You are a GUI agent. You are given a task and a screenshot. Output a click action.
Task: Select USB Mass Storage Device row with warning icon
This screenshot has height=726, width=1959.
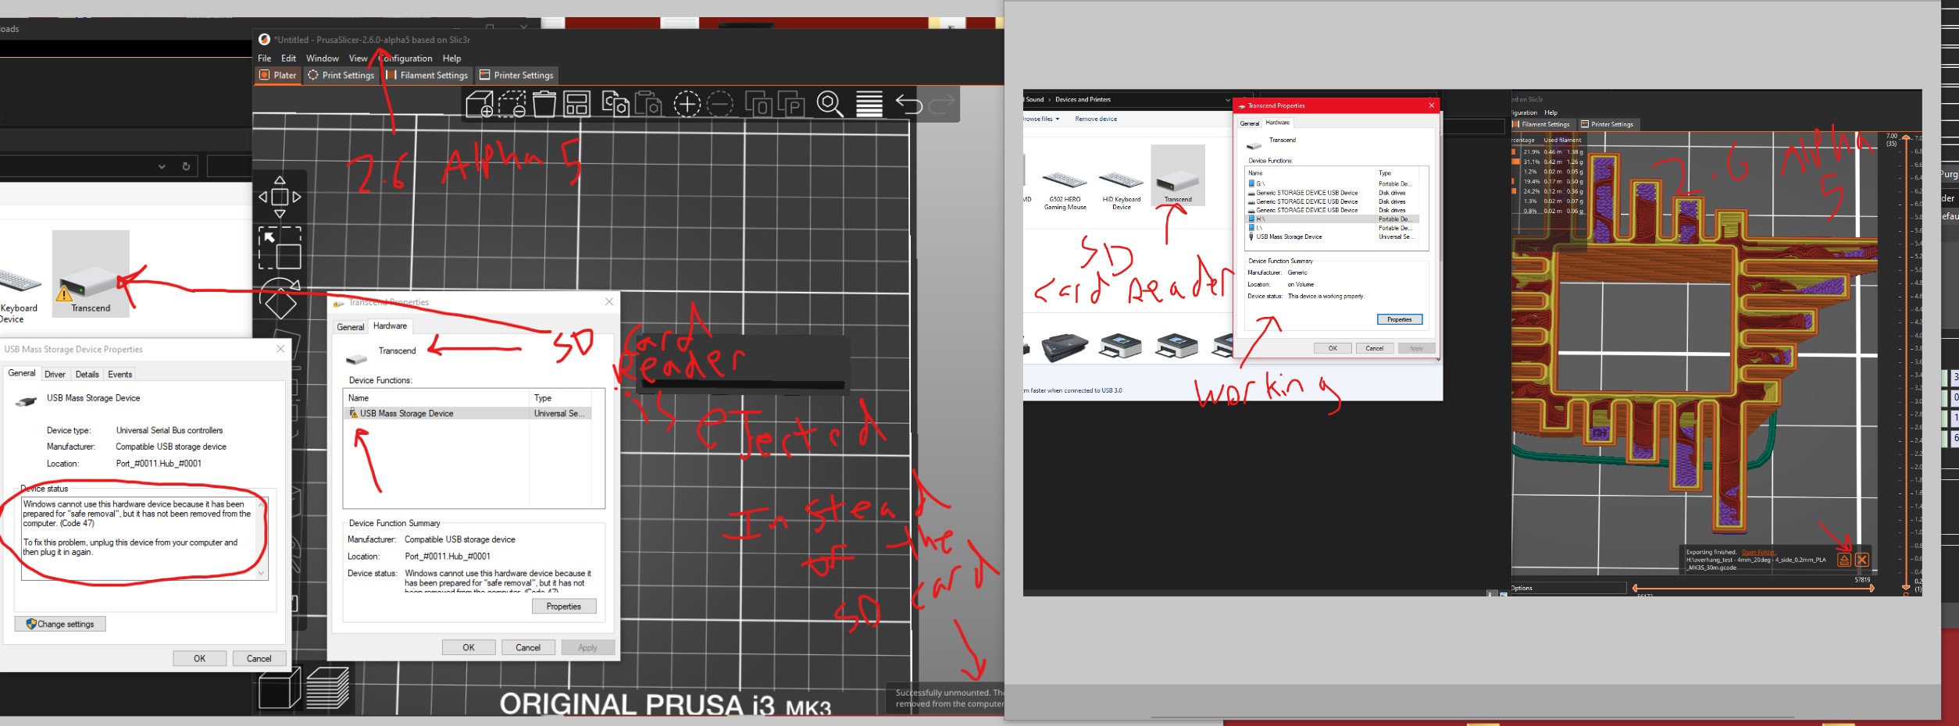click(467, 414)
